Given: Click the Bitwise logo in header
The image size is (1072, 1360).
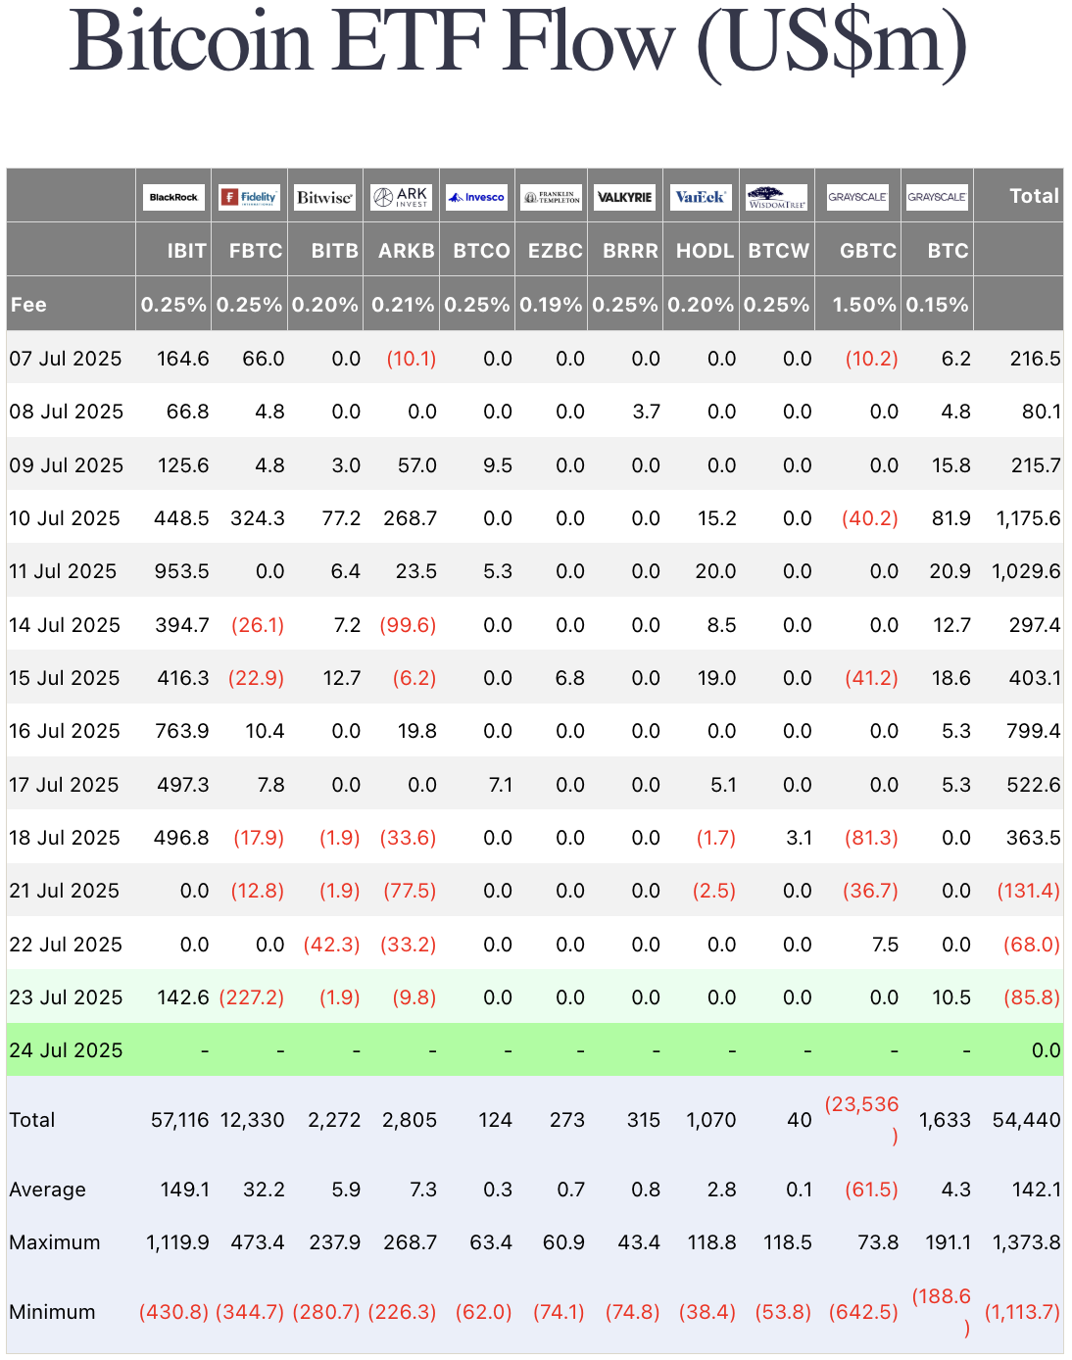Looking at the screenshot, I should click(x=324, y=197).
